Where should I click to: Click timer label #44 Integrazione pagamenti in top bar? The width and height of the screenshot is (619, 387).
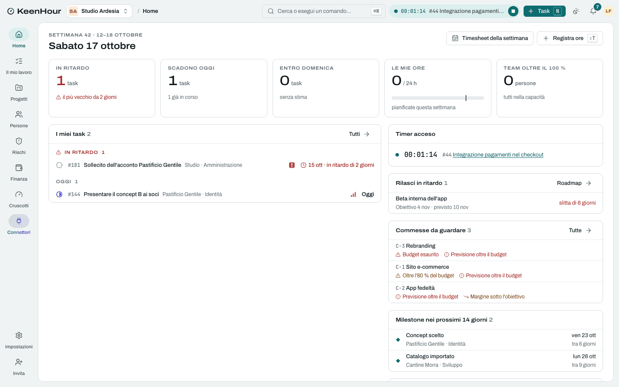[466, 11]
